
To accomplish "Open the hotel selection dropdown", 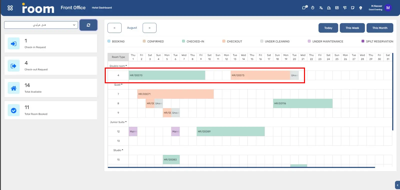I will [41, 25].
